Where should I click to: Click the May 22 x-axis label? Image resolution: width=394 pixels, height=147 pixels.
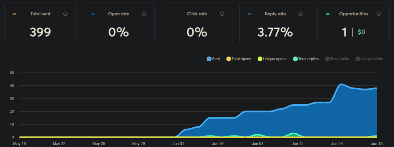(59, 144)
